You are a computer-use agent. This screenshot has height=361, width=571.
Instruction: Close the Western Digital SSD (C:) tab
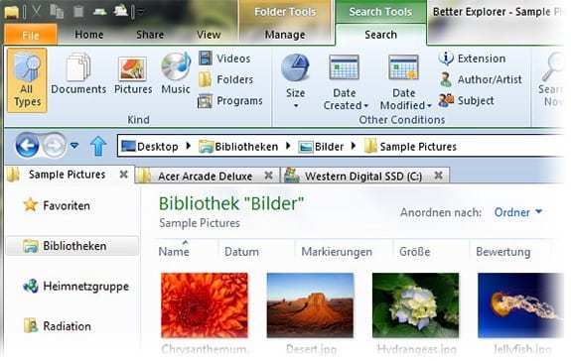coord(439,176)
